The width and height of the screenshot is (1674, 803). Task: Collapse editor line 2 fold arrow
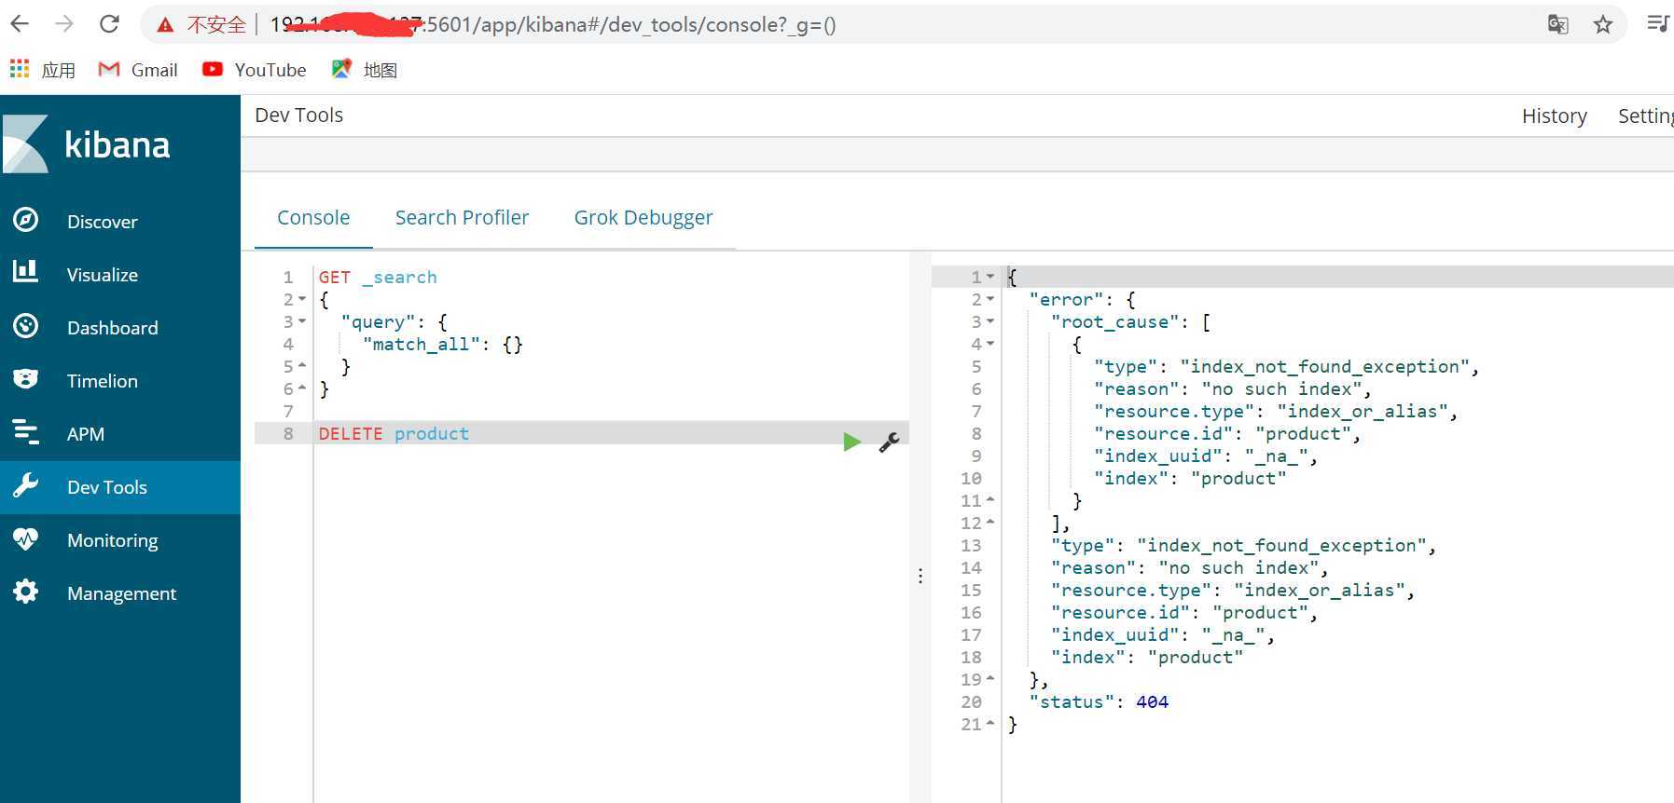pos(302,299)
